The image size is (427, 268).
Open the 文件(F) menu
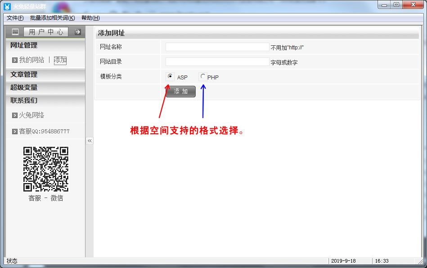click(15, 18)
